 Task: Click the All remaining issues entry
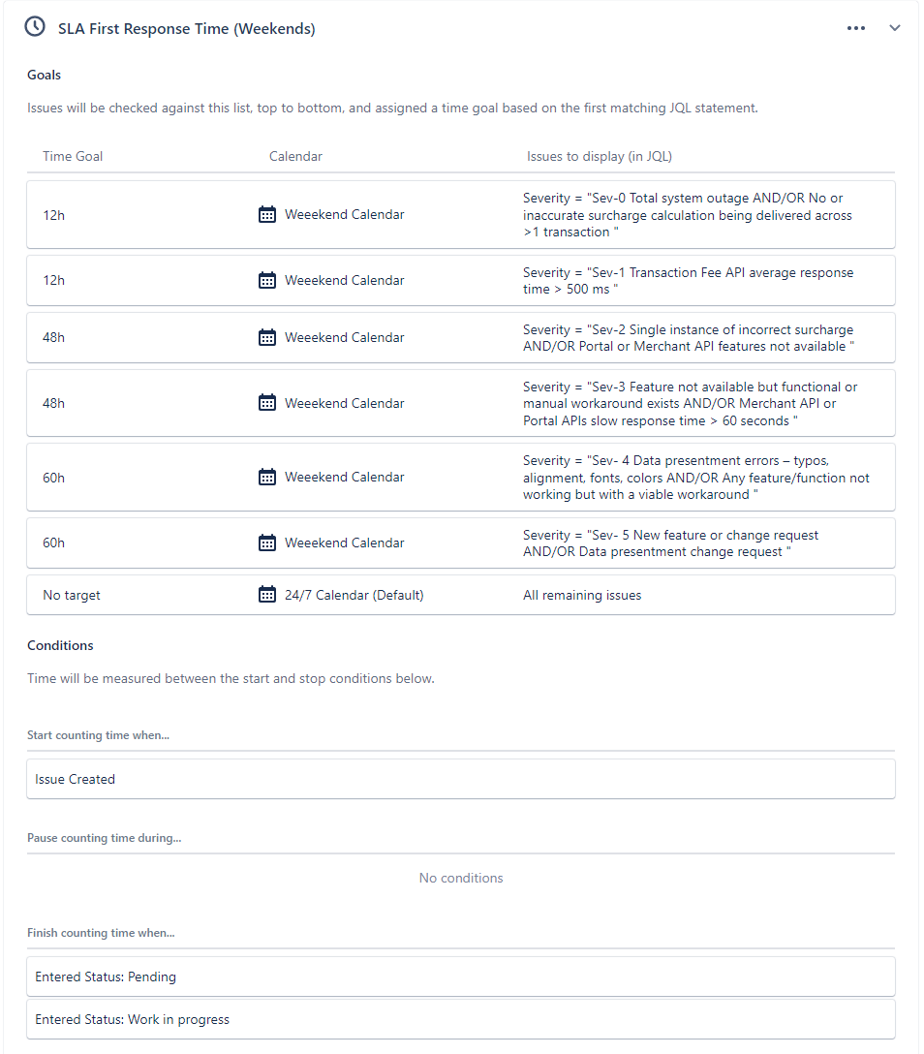pos(582,595)
